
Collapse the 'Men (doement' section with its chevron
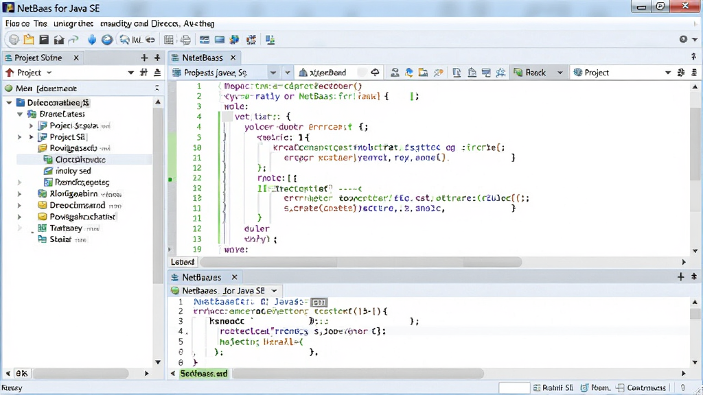tap(157, 88)
